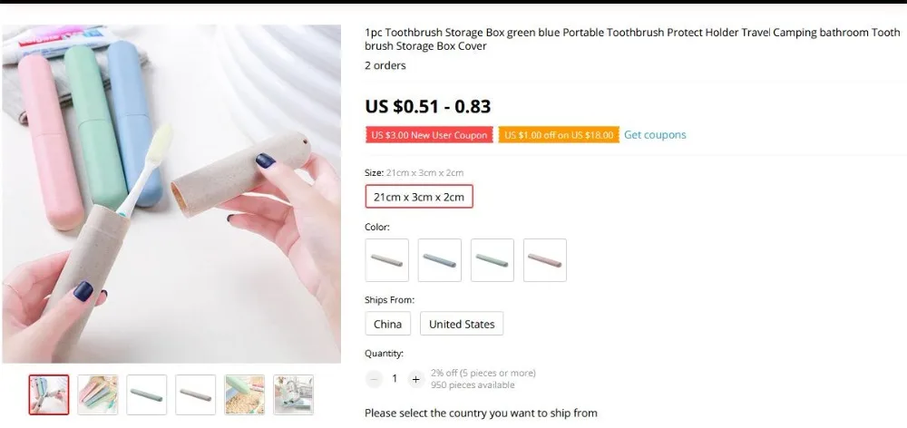Select the 21cm x 3cm x 2cm size
This screenshot has width=907, height=428.
pyautogui.click(x=419, y=197)
